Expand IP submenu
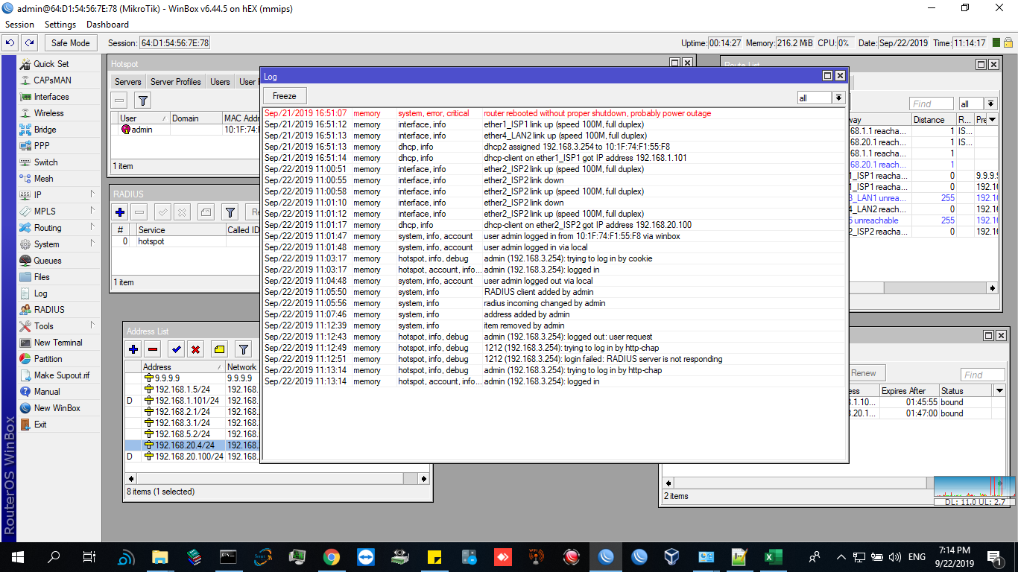The width and height of the screenshot is (1018, 572). [59, 195]
